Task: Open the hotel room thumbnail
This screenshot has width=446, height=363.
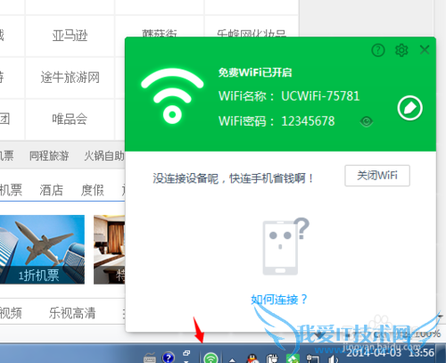Action: pyautogui.click(x=109, y=250)
